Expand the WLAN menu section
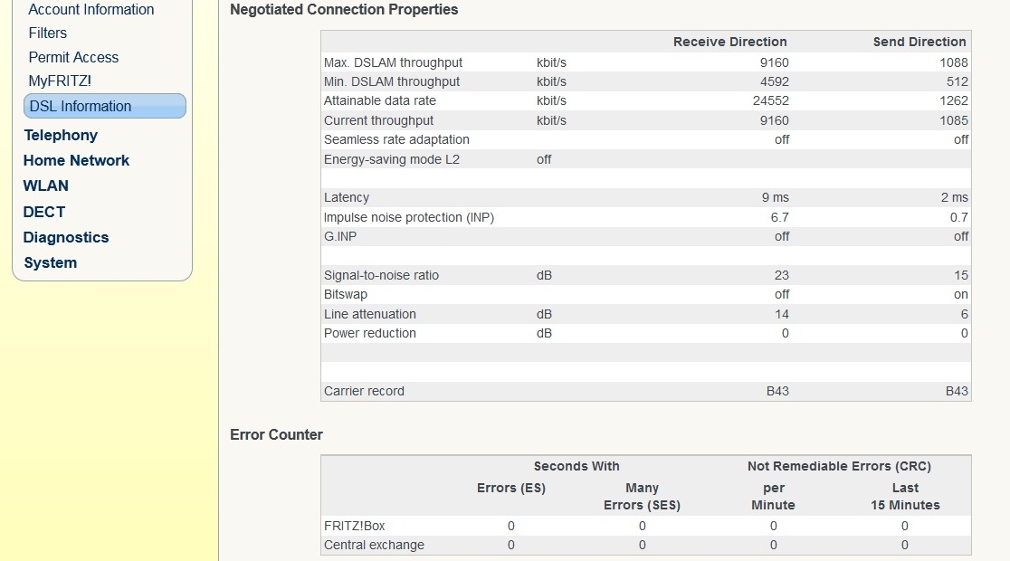The width and height of the screenshot is (1010, 561). point(46,185)
